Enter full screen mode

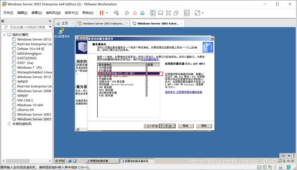coord(168,13)
